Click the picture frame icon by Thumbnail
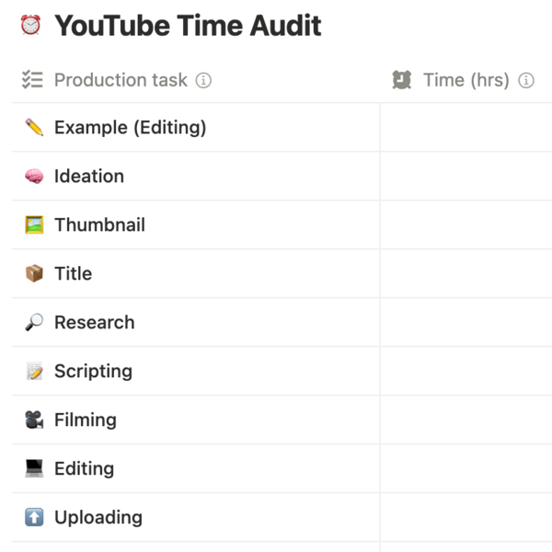The height and width of the screenshot is (552, 552). point(34,225)
